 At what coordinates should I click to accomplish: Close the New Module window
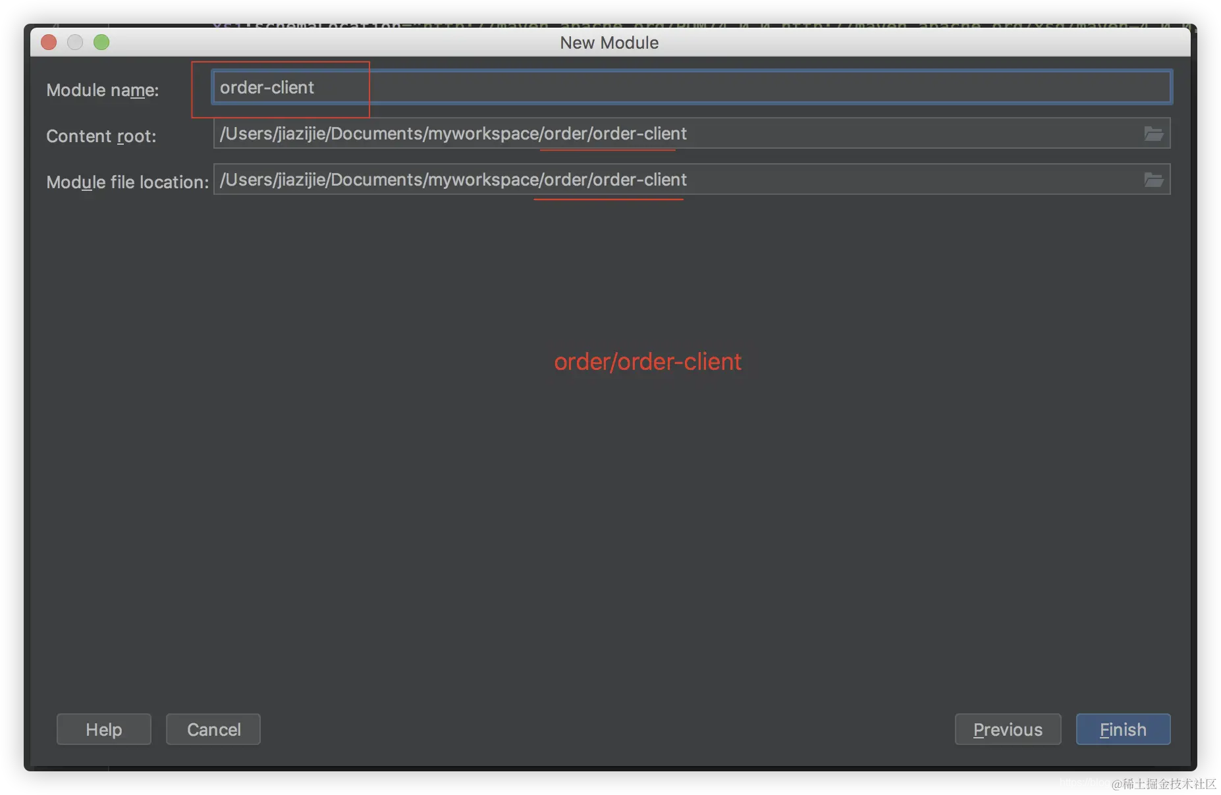pos(49,42)
